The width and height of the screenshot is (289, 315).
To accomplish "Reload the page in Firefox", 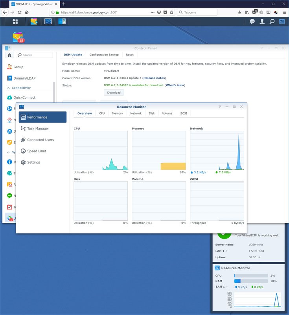I will click(19, 12).
